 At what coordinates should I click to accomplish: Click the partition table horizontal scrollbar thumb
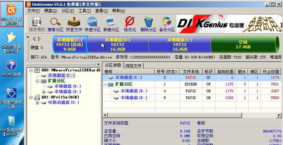click(175, 115)
